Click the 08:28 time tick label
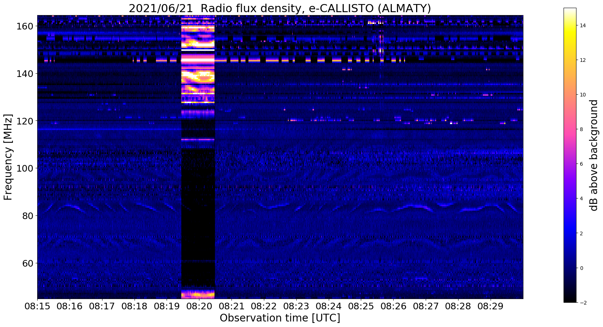This screenshot has height=327, width=603. click(458, 306)
